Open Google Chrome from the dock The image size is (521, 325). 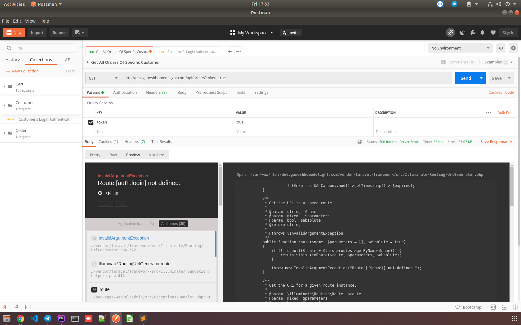20,318
